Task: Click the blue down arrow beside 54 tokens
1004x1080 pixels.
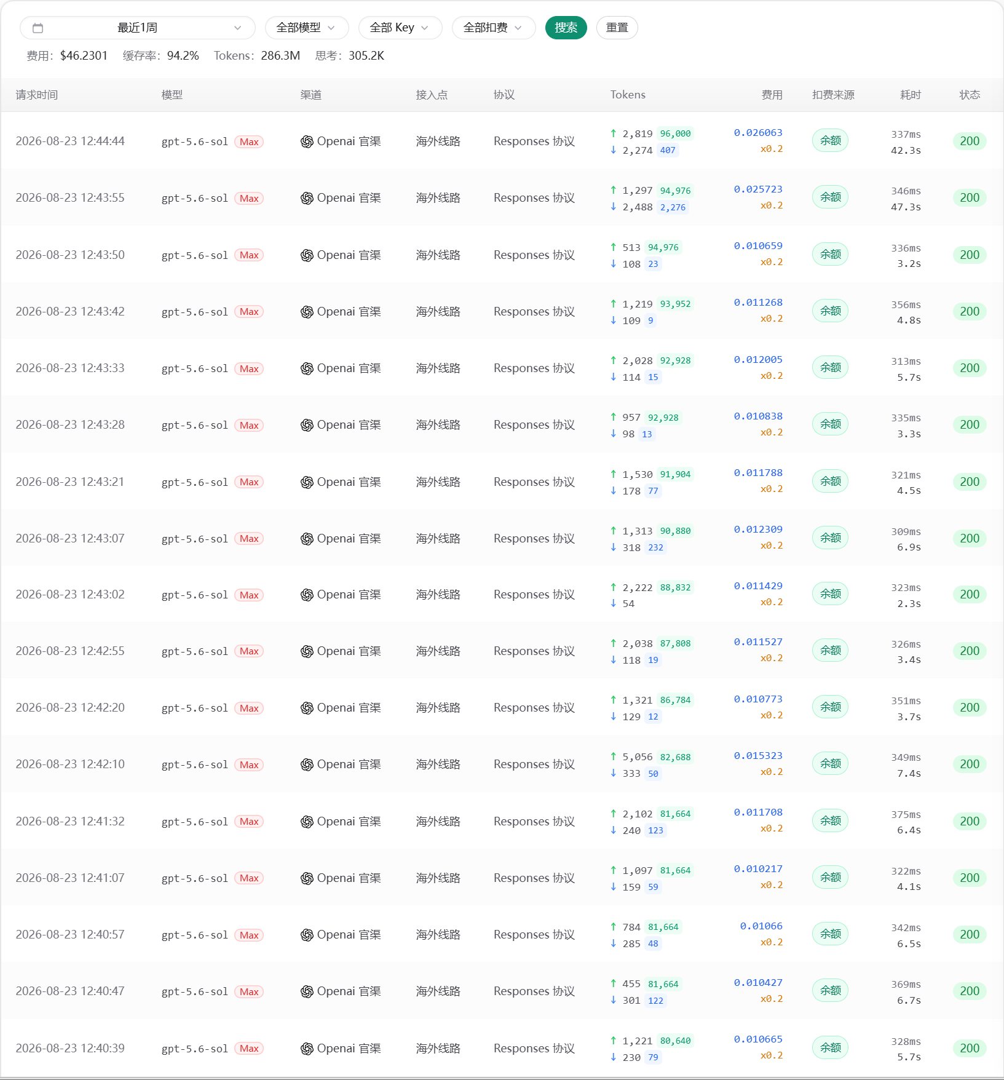Action: [x=614, y=603]
